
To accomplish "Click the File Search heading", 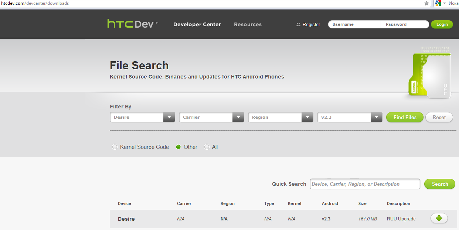I will (x=139, y=65).
